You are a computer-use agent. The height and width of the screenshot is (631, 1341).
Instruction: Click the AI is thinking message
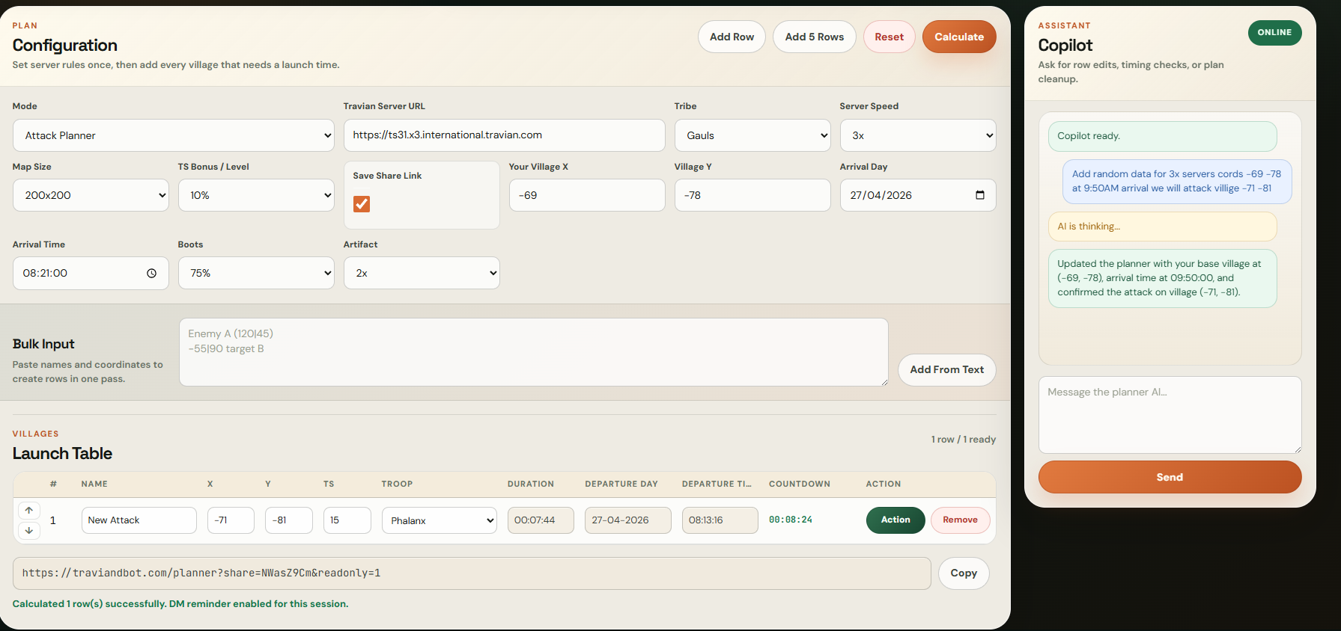[x=1162, y=227]
